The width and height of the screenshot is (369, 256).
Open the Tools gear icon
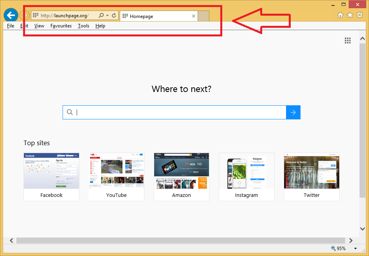359,15
